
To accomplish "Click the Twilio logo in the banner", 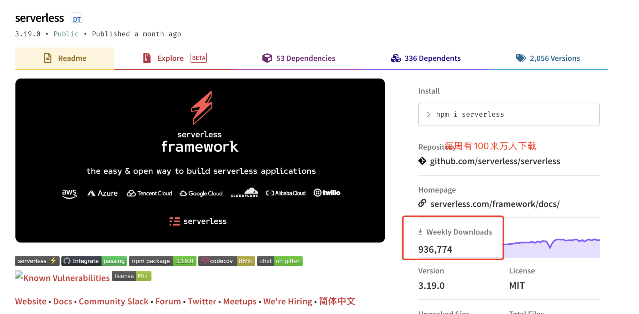I will 327,193.
